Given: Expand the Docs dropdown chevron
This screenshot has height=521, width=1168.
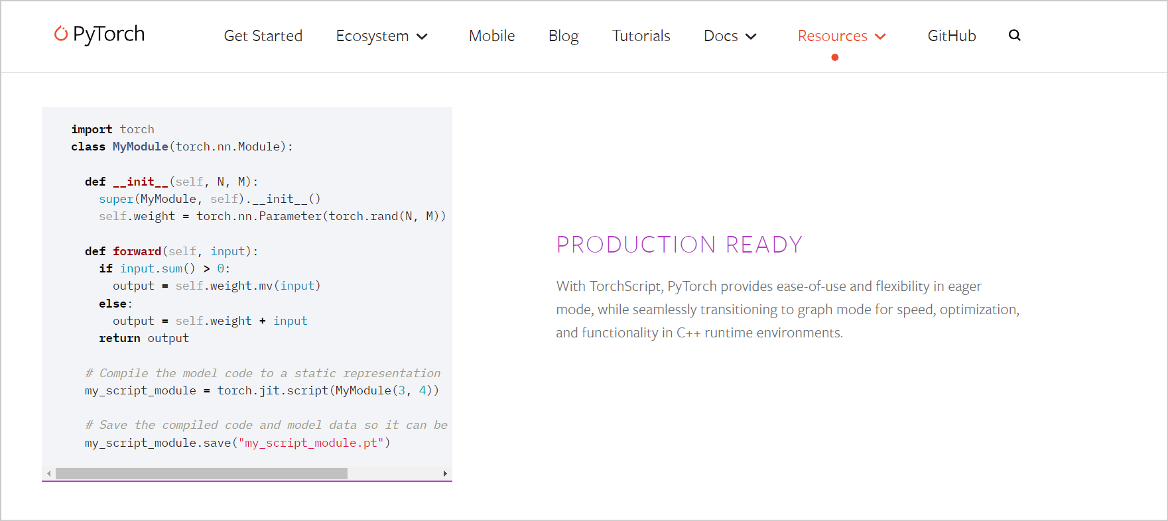Looking at the screenshot, I should coord(751,36).
